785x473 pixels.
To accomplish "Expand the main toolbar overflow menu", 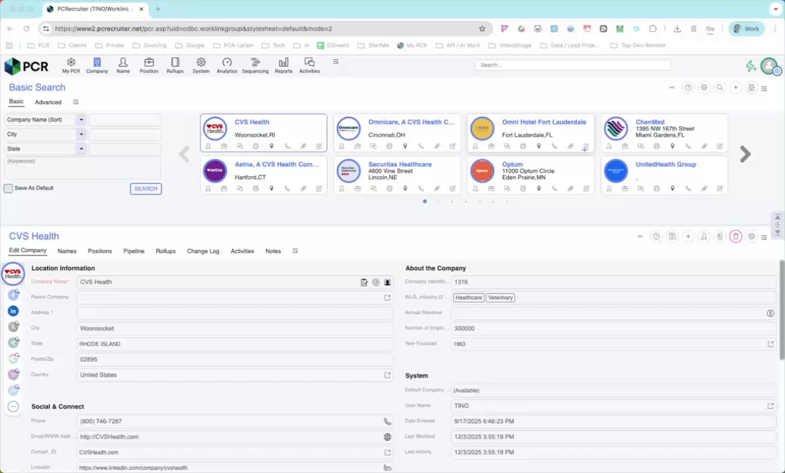I will [x=335, y=62].
